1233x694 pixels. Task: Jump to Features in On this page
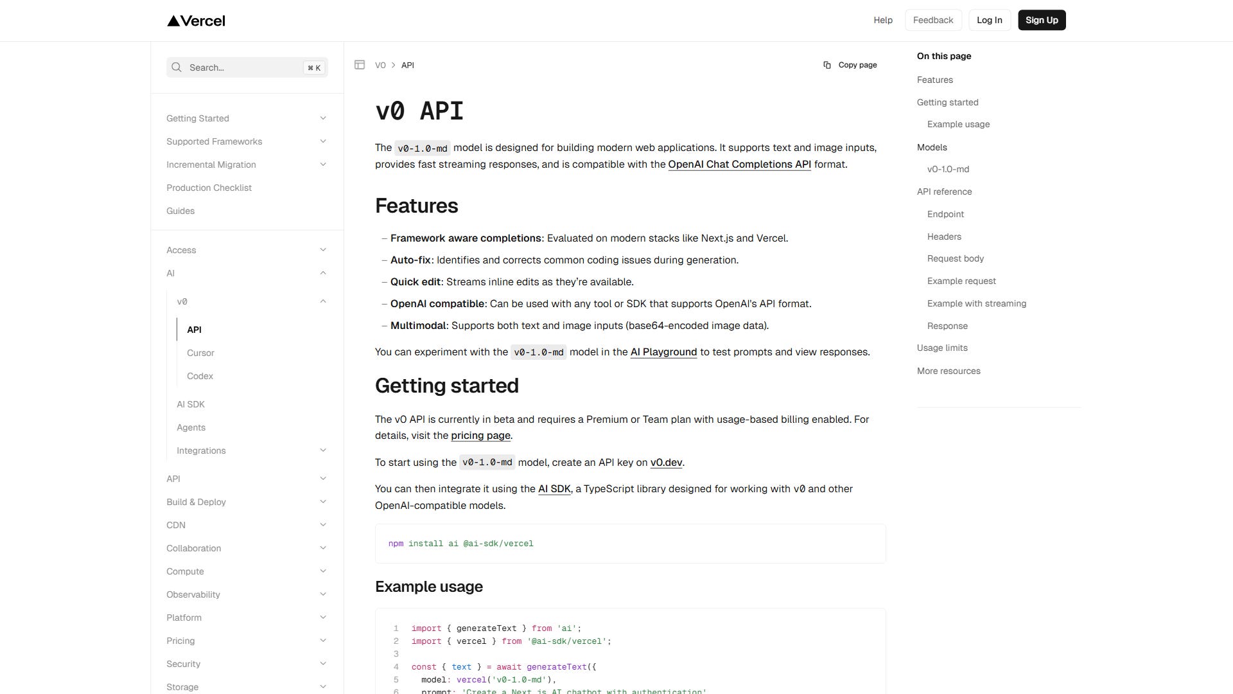[934, 80]
